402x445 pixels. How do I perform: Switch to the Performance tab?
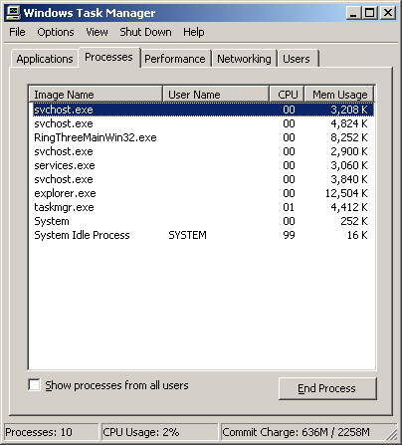click(x=175, y=59)
